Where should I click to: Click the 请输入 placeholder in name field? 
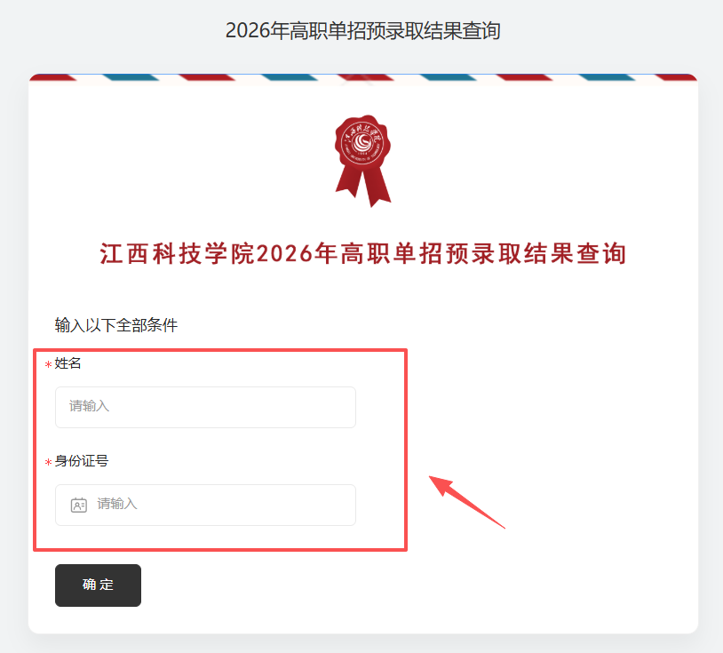(x=89, y=406)
